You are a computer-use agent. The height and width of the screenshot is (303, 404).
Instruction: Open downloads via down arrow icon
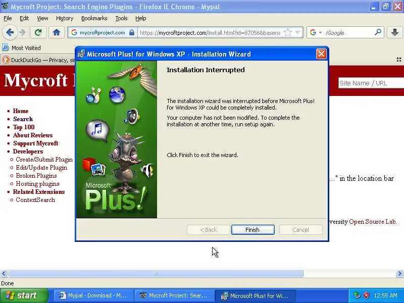point(394,32)
